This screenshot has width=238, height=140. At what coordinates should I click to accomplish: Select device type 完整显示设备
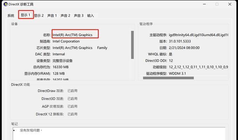coord(62,61)
